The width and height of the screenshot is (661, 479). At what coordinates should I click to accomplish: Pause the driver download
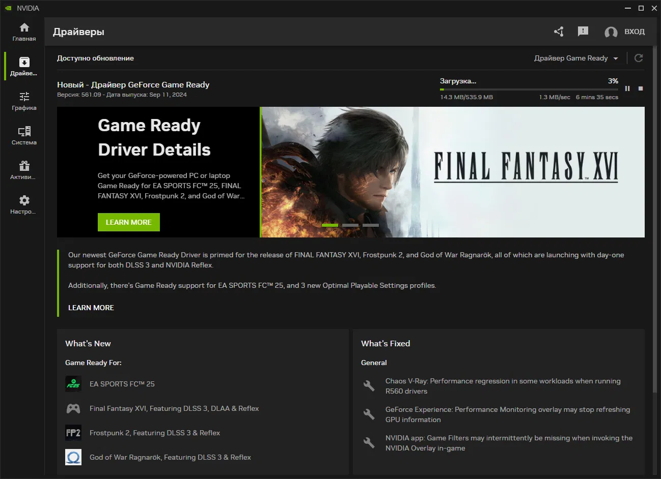627,88
